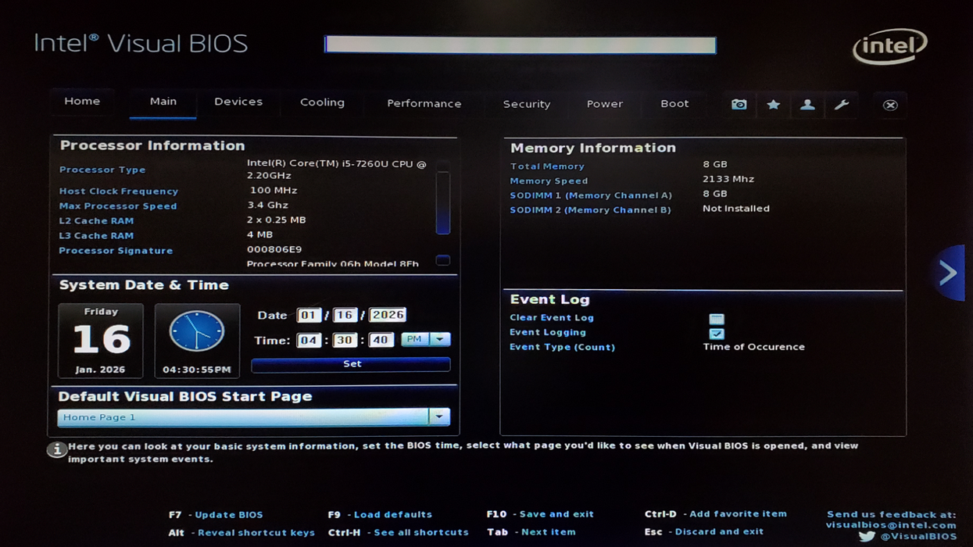The height and width of the screenshot is (547, 973).
Task: Open the Power tab
Action: pos(605,104)
